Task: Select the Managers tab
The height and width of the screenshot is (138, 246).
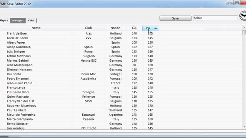Action: pos(18,20)
